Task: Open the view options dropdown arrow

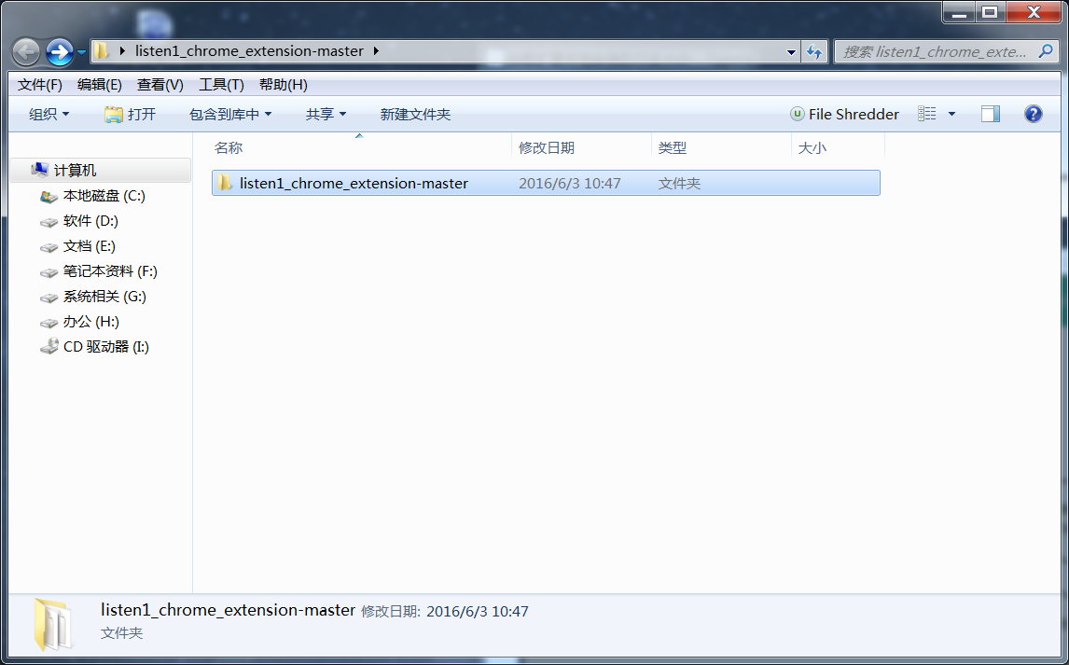Action: pos(951,114)
